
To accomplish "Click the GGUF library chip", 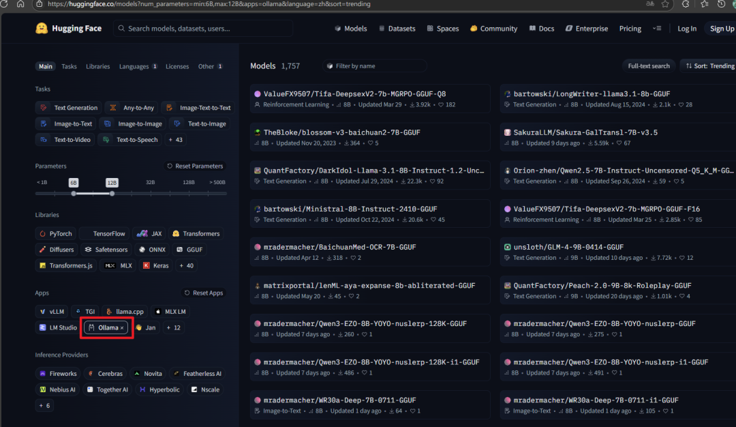I will (x=189, y=250).
